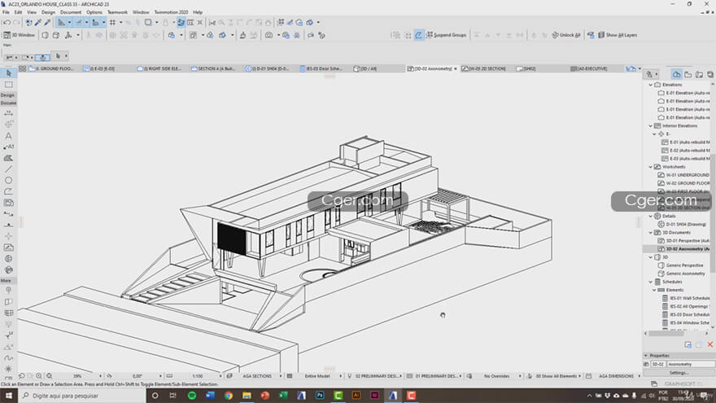Switch to the A0-Executive tab
Screen dimensions: 716x403
pyautogui.click(x=589, y=68)
